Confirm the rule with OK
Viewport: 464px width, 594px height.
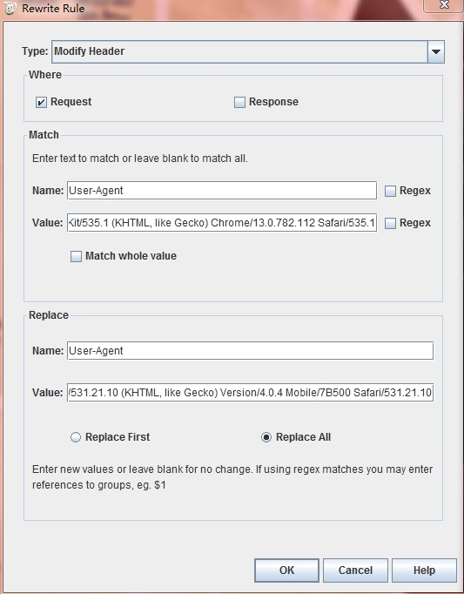tap(286, 570)
